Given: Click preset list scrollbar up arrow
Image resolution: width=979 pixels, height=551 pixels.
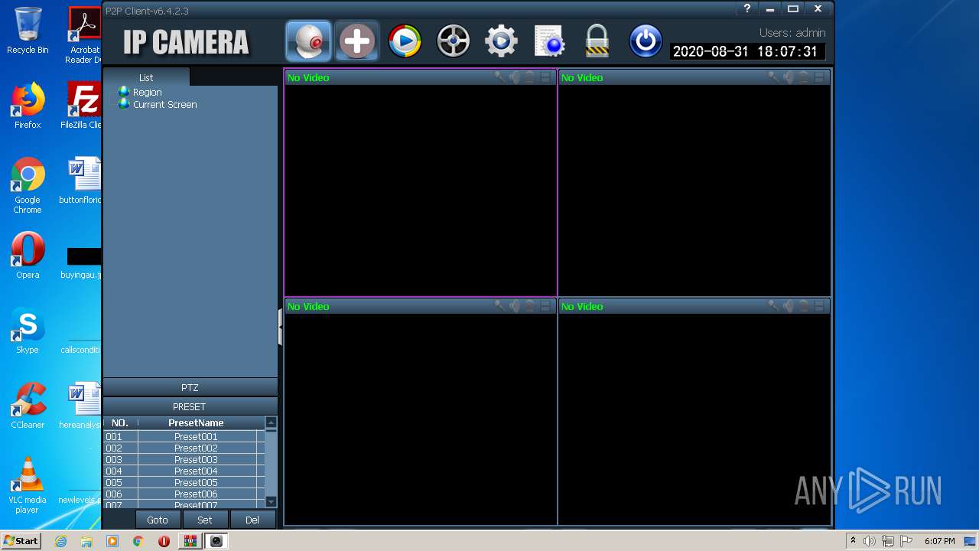Looking at the screenshot, I should [271, 422].
